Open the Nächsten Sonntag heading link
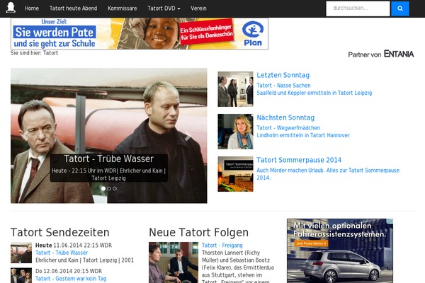The image size is (425, 283). pyautogui.click(x=285, y=118)
